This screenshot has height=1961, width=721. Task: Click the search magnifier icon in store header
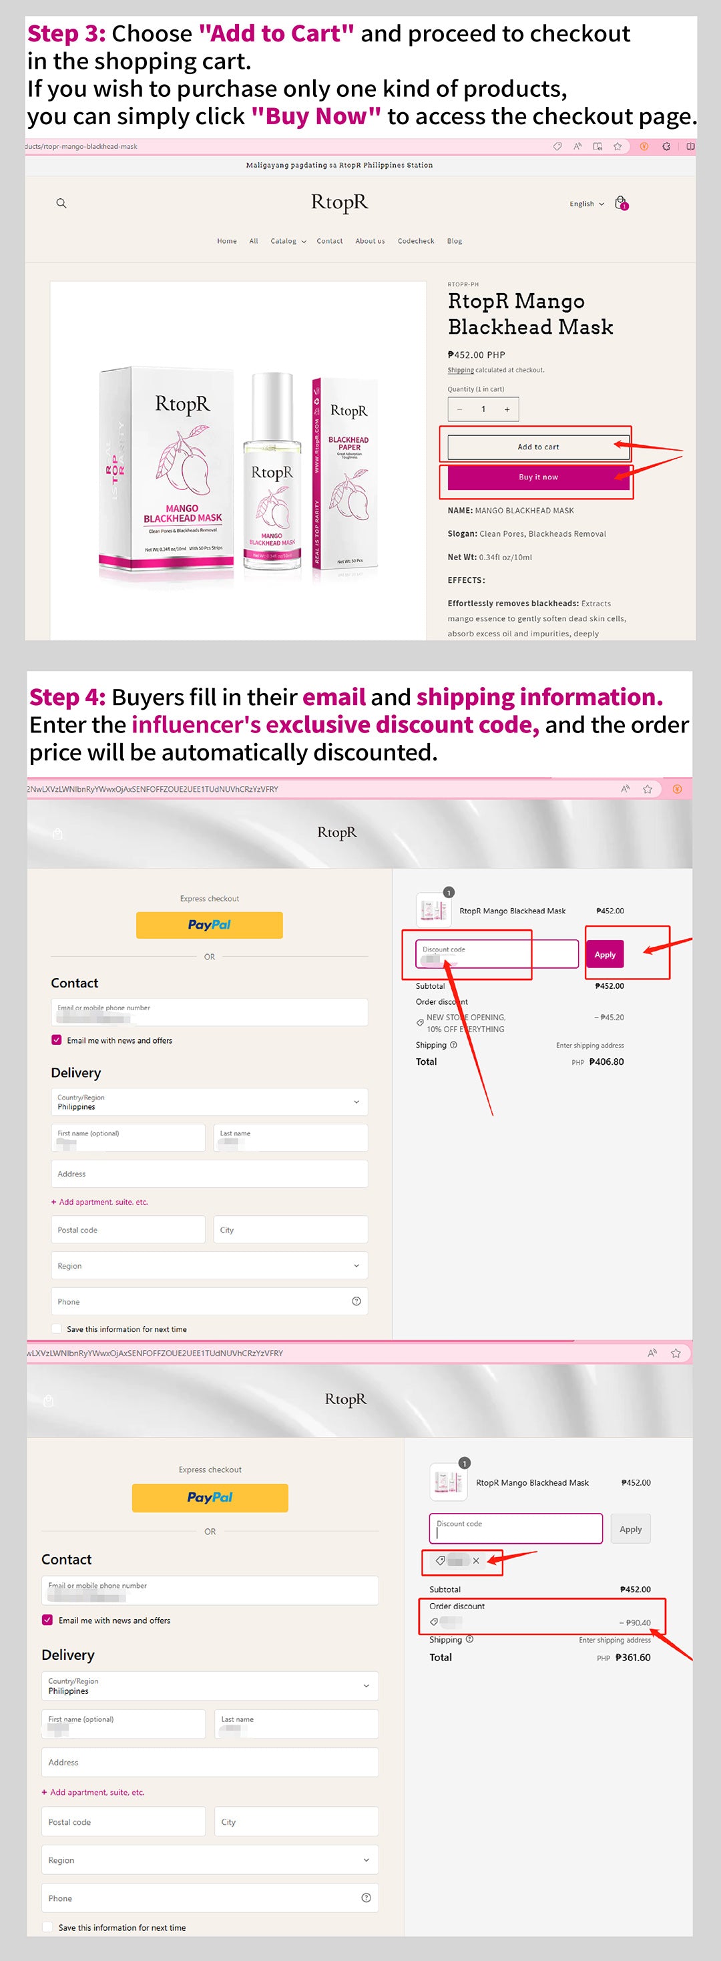[61, 203]
